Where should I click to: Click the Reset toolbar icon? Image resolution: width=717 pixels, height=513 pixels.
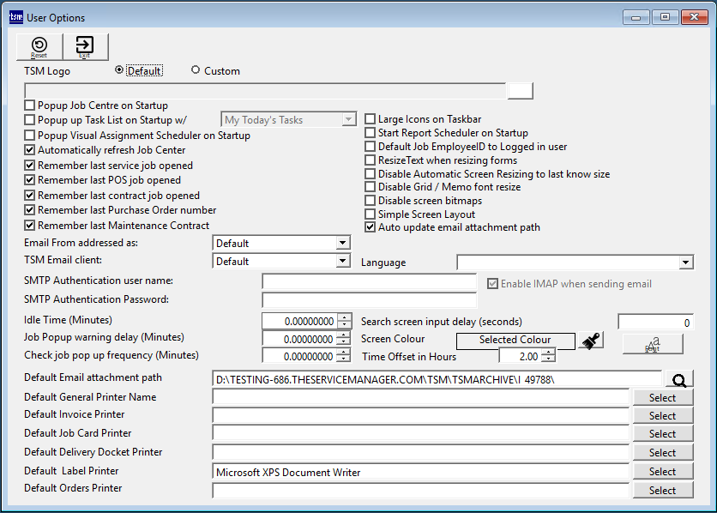pyautogui.click(x=39, y=47)
